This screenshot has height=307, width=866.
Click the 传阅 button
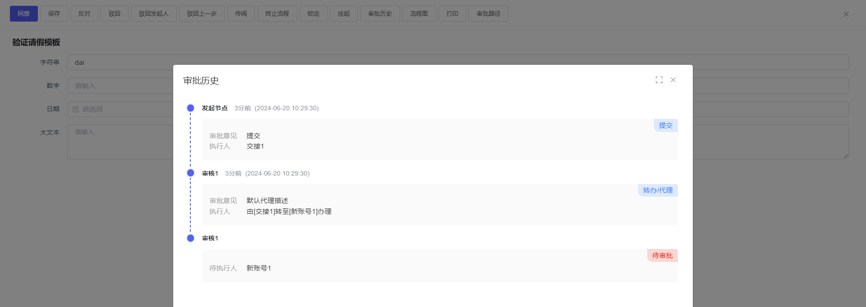(x=241, y=14)
